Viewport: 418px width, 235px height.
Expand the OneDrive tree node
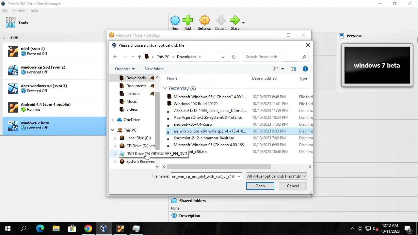pyautogui.click(x=113, y=120)
